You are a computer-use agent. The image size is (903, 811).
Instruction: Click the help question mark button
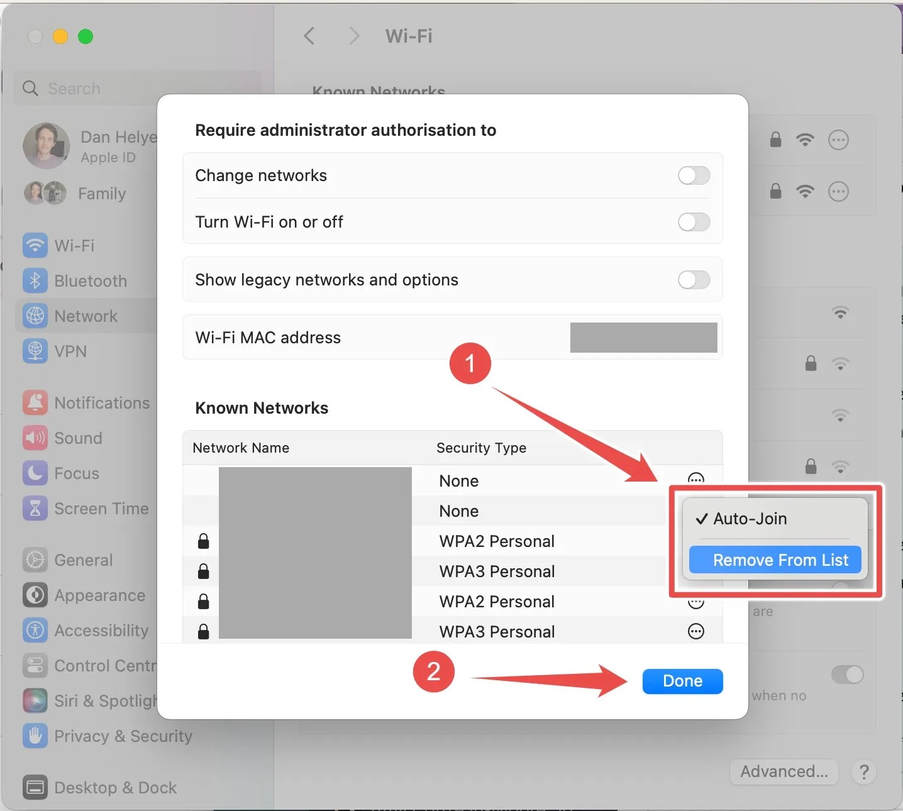pyautogui.click(x=864, y=771)
